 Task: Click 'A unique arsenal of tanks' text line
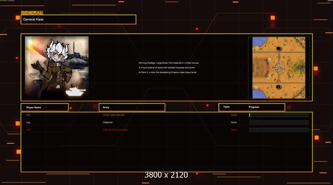coord(167,68)
